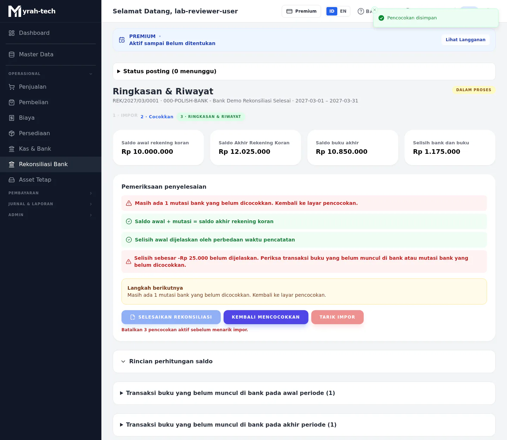Viewport: 507px width, 440px height.
Task: Dismiss the Pencocokan disimpan toast
Action: pyautogui.click(x=375, y=10)
